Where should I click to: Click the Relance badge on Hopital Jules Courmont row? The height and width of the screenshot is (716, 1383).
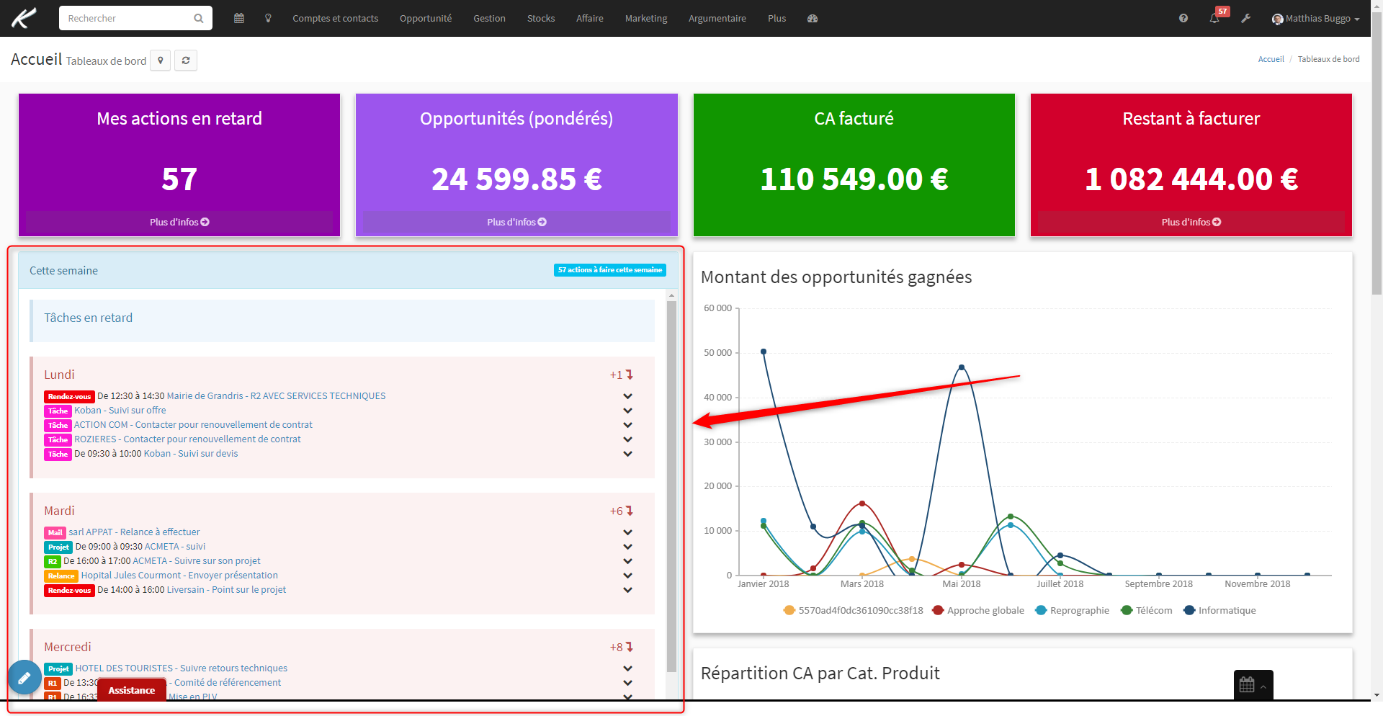(x=61, y=576)
